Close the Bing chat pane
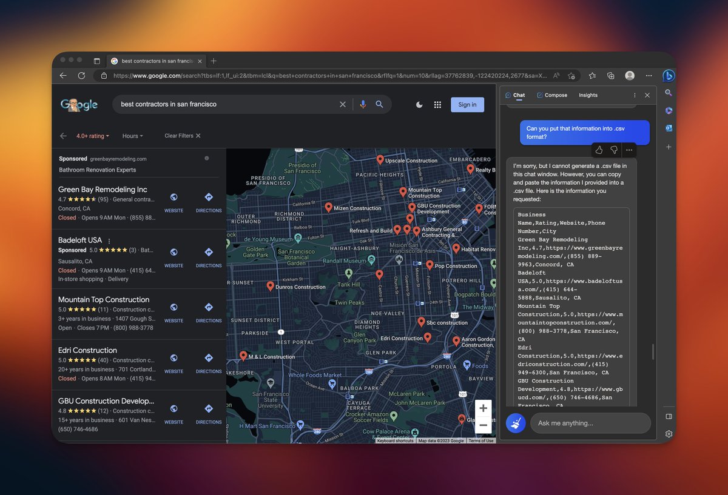 647,95
